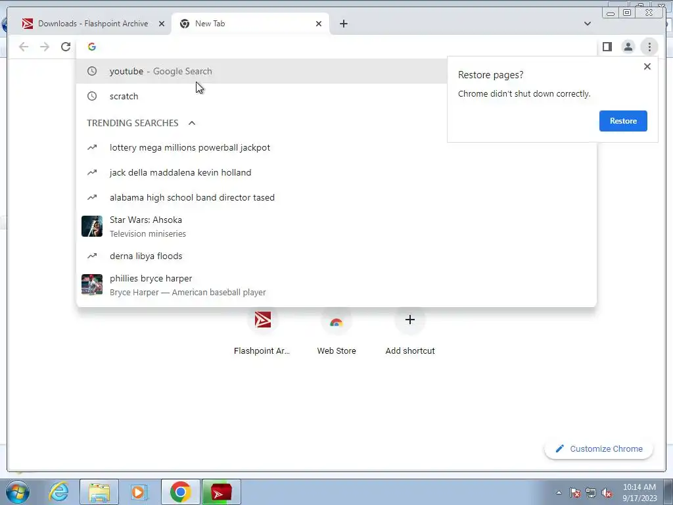Open the Web Store shortcut
Image resolution: width=673 pixels, height=505 pixels.
coord(336,331)
